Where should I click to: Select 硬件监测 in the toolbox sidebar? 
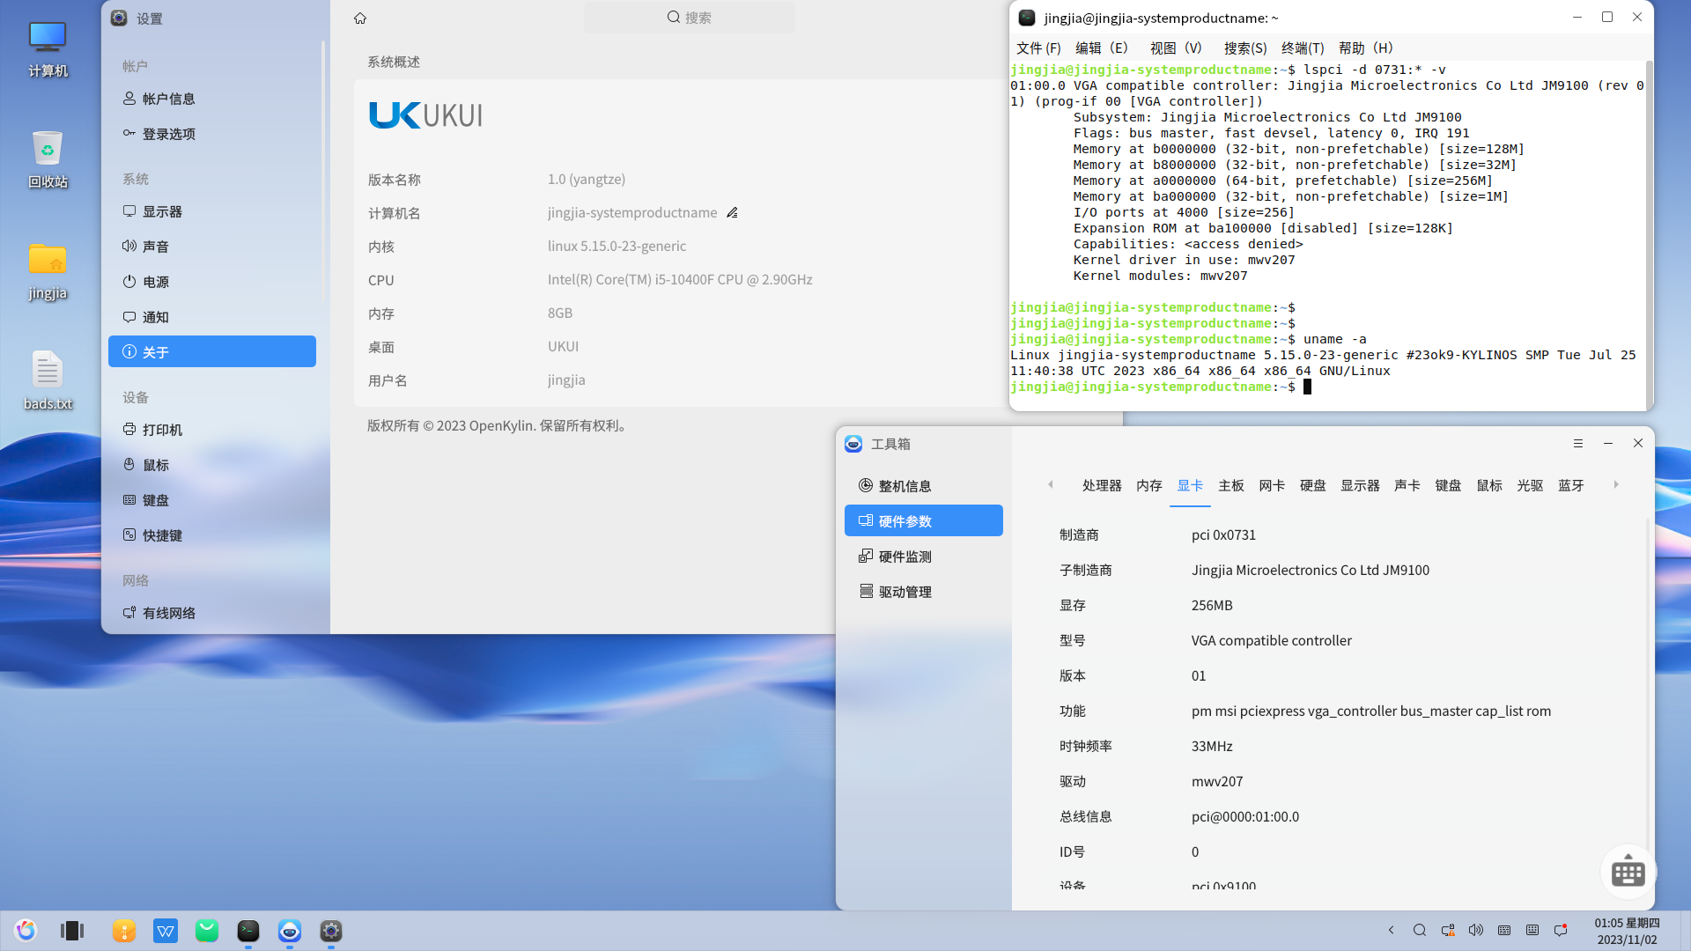pyautogui.click(x=905, y=557)
